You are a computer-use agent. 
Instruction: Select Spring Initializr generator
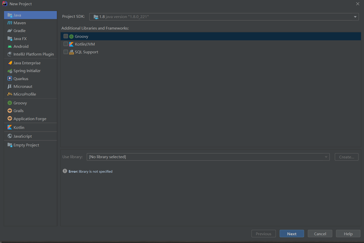[31, 71]
